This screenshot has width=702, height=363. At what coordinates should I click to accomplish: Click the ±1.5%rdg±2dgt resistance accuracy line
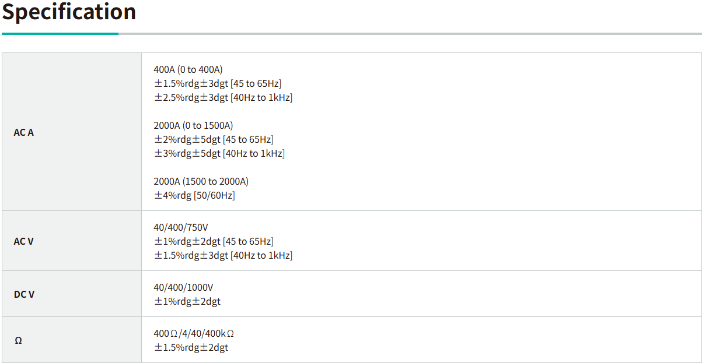[x=191, y=347]
